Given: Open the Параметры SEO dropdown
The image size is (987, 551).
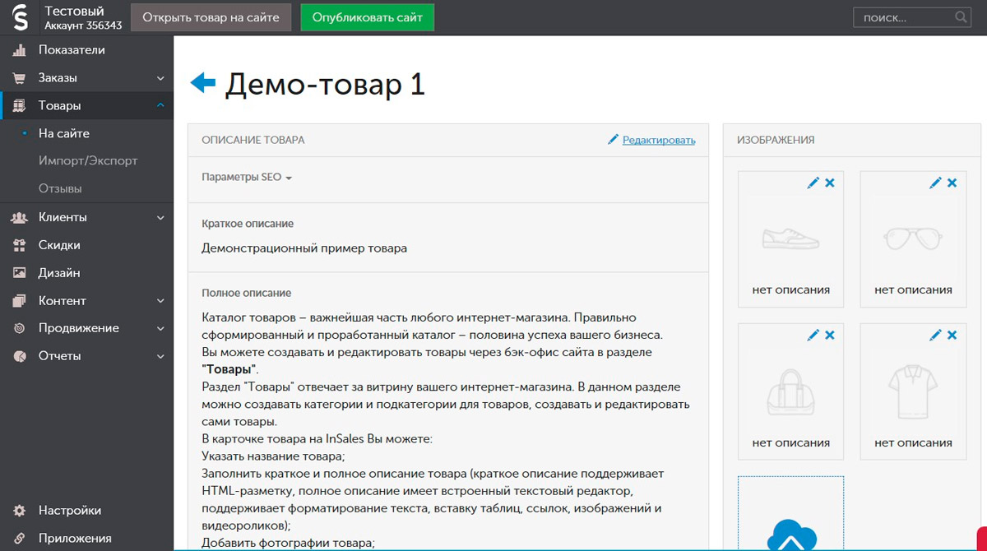Looking at the screenshot, I should click(x=247, y=177).
